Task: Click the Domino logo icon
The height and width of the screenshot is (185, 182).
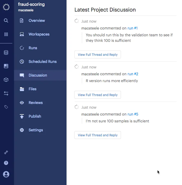Action: pos(6,7)
